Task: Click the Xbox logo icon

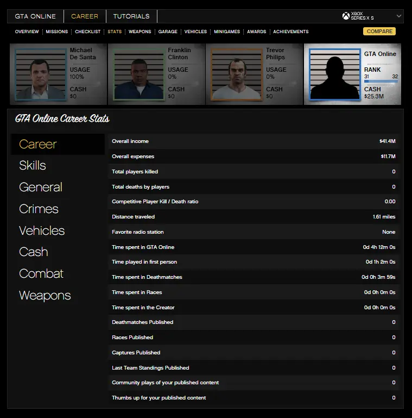Action: [x=346, y=16]
